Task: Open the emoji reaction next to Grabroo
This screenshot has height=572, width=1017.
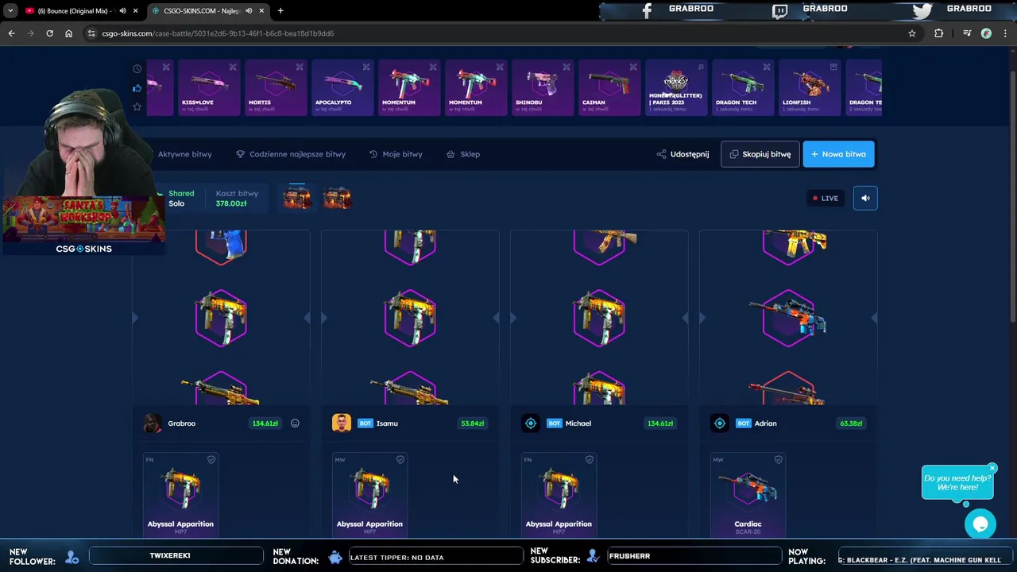Action: point(295,423)
